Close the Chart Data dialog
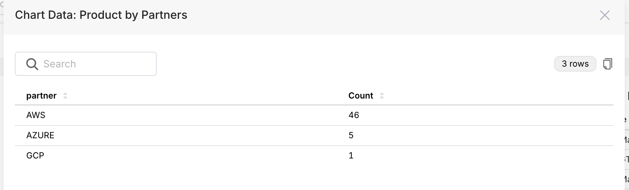The height and width of the screenshot is (190, 629). point(605,15)
